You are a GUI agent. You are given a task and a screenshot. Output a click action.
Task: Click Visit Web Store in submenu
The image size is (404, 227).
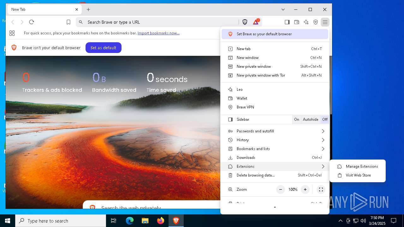357,175
